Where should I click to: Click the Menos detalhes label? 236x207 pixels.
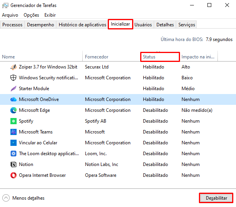tap(29, 198)
